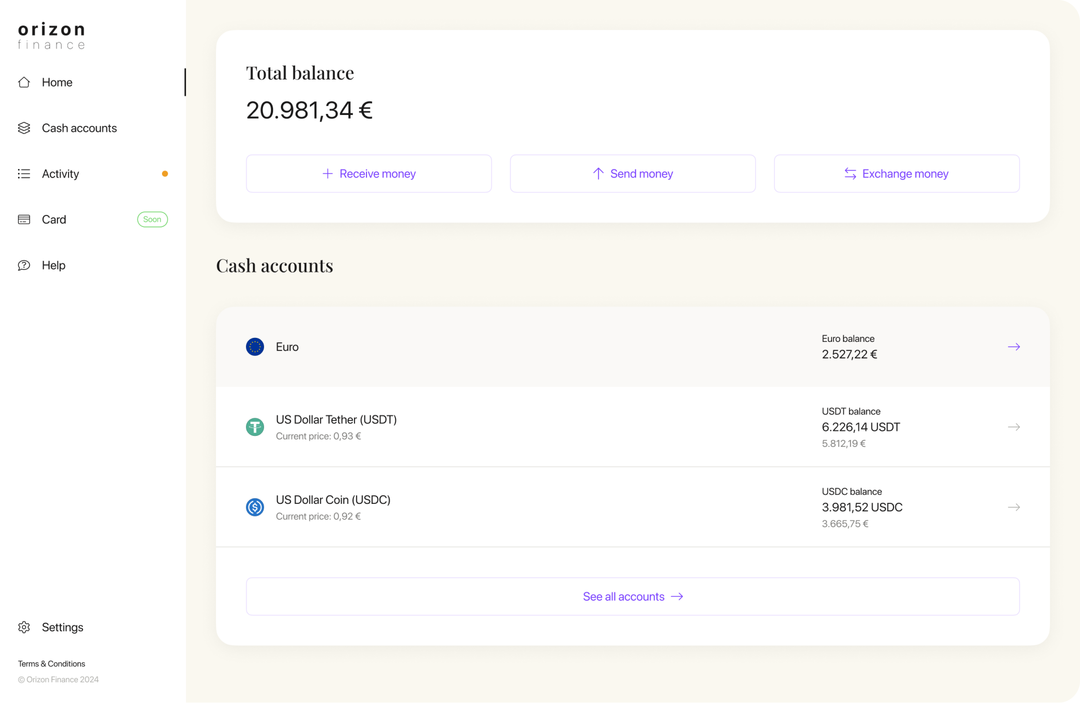
Task: Click the swap arrows on Exchange money
Action: (x=850, y=174)
